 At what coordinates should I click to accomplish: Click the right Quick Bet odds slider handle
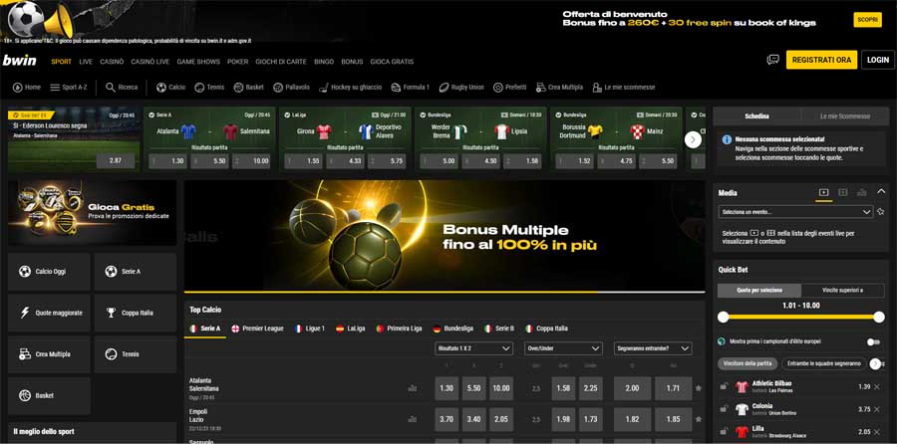(x=879, y=317)
